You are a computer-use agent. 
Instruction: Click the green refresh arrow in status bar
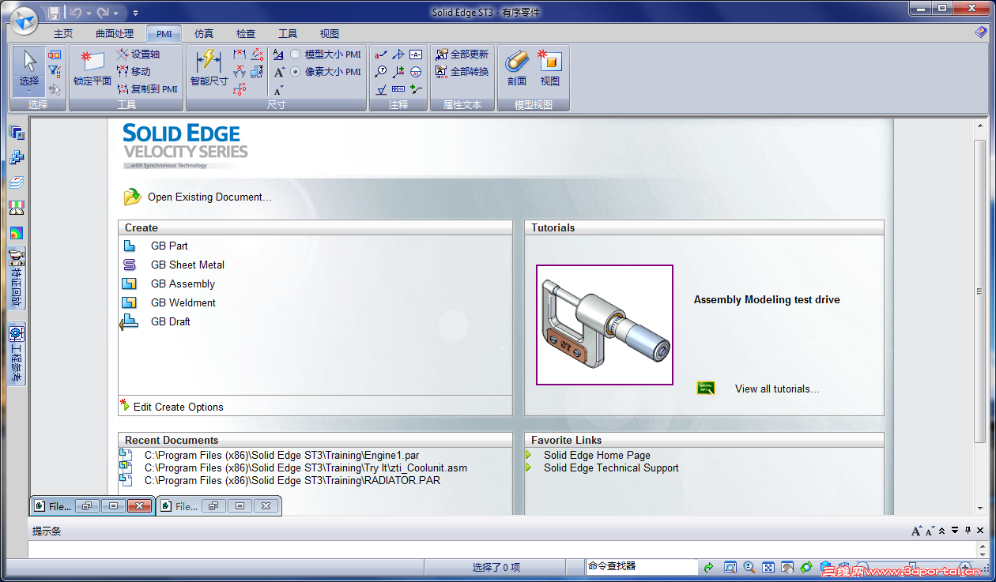click(x=709, y=567)
